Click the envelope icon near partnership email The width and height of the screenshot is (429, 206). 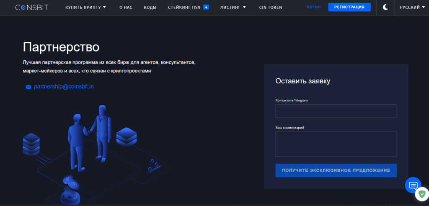[x=28, y=87]
